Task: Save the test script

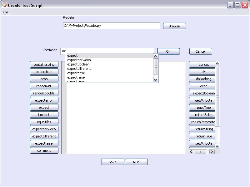Action: point(112,162)
